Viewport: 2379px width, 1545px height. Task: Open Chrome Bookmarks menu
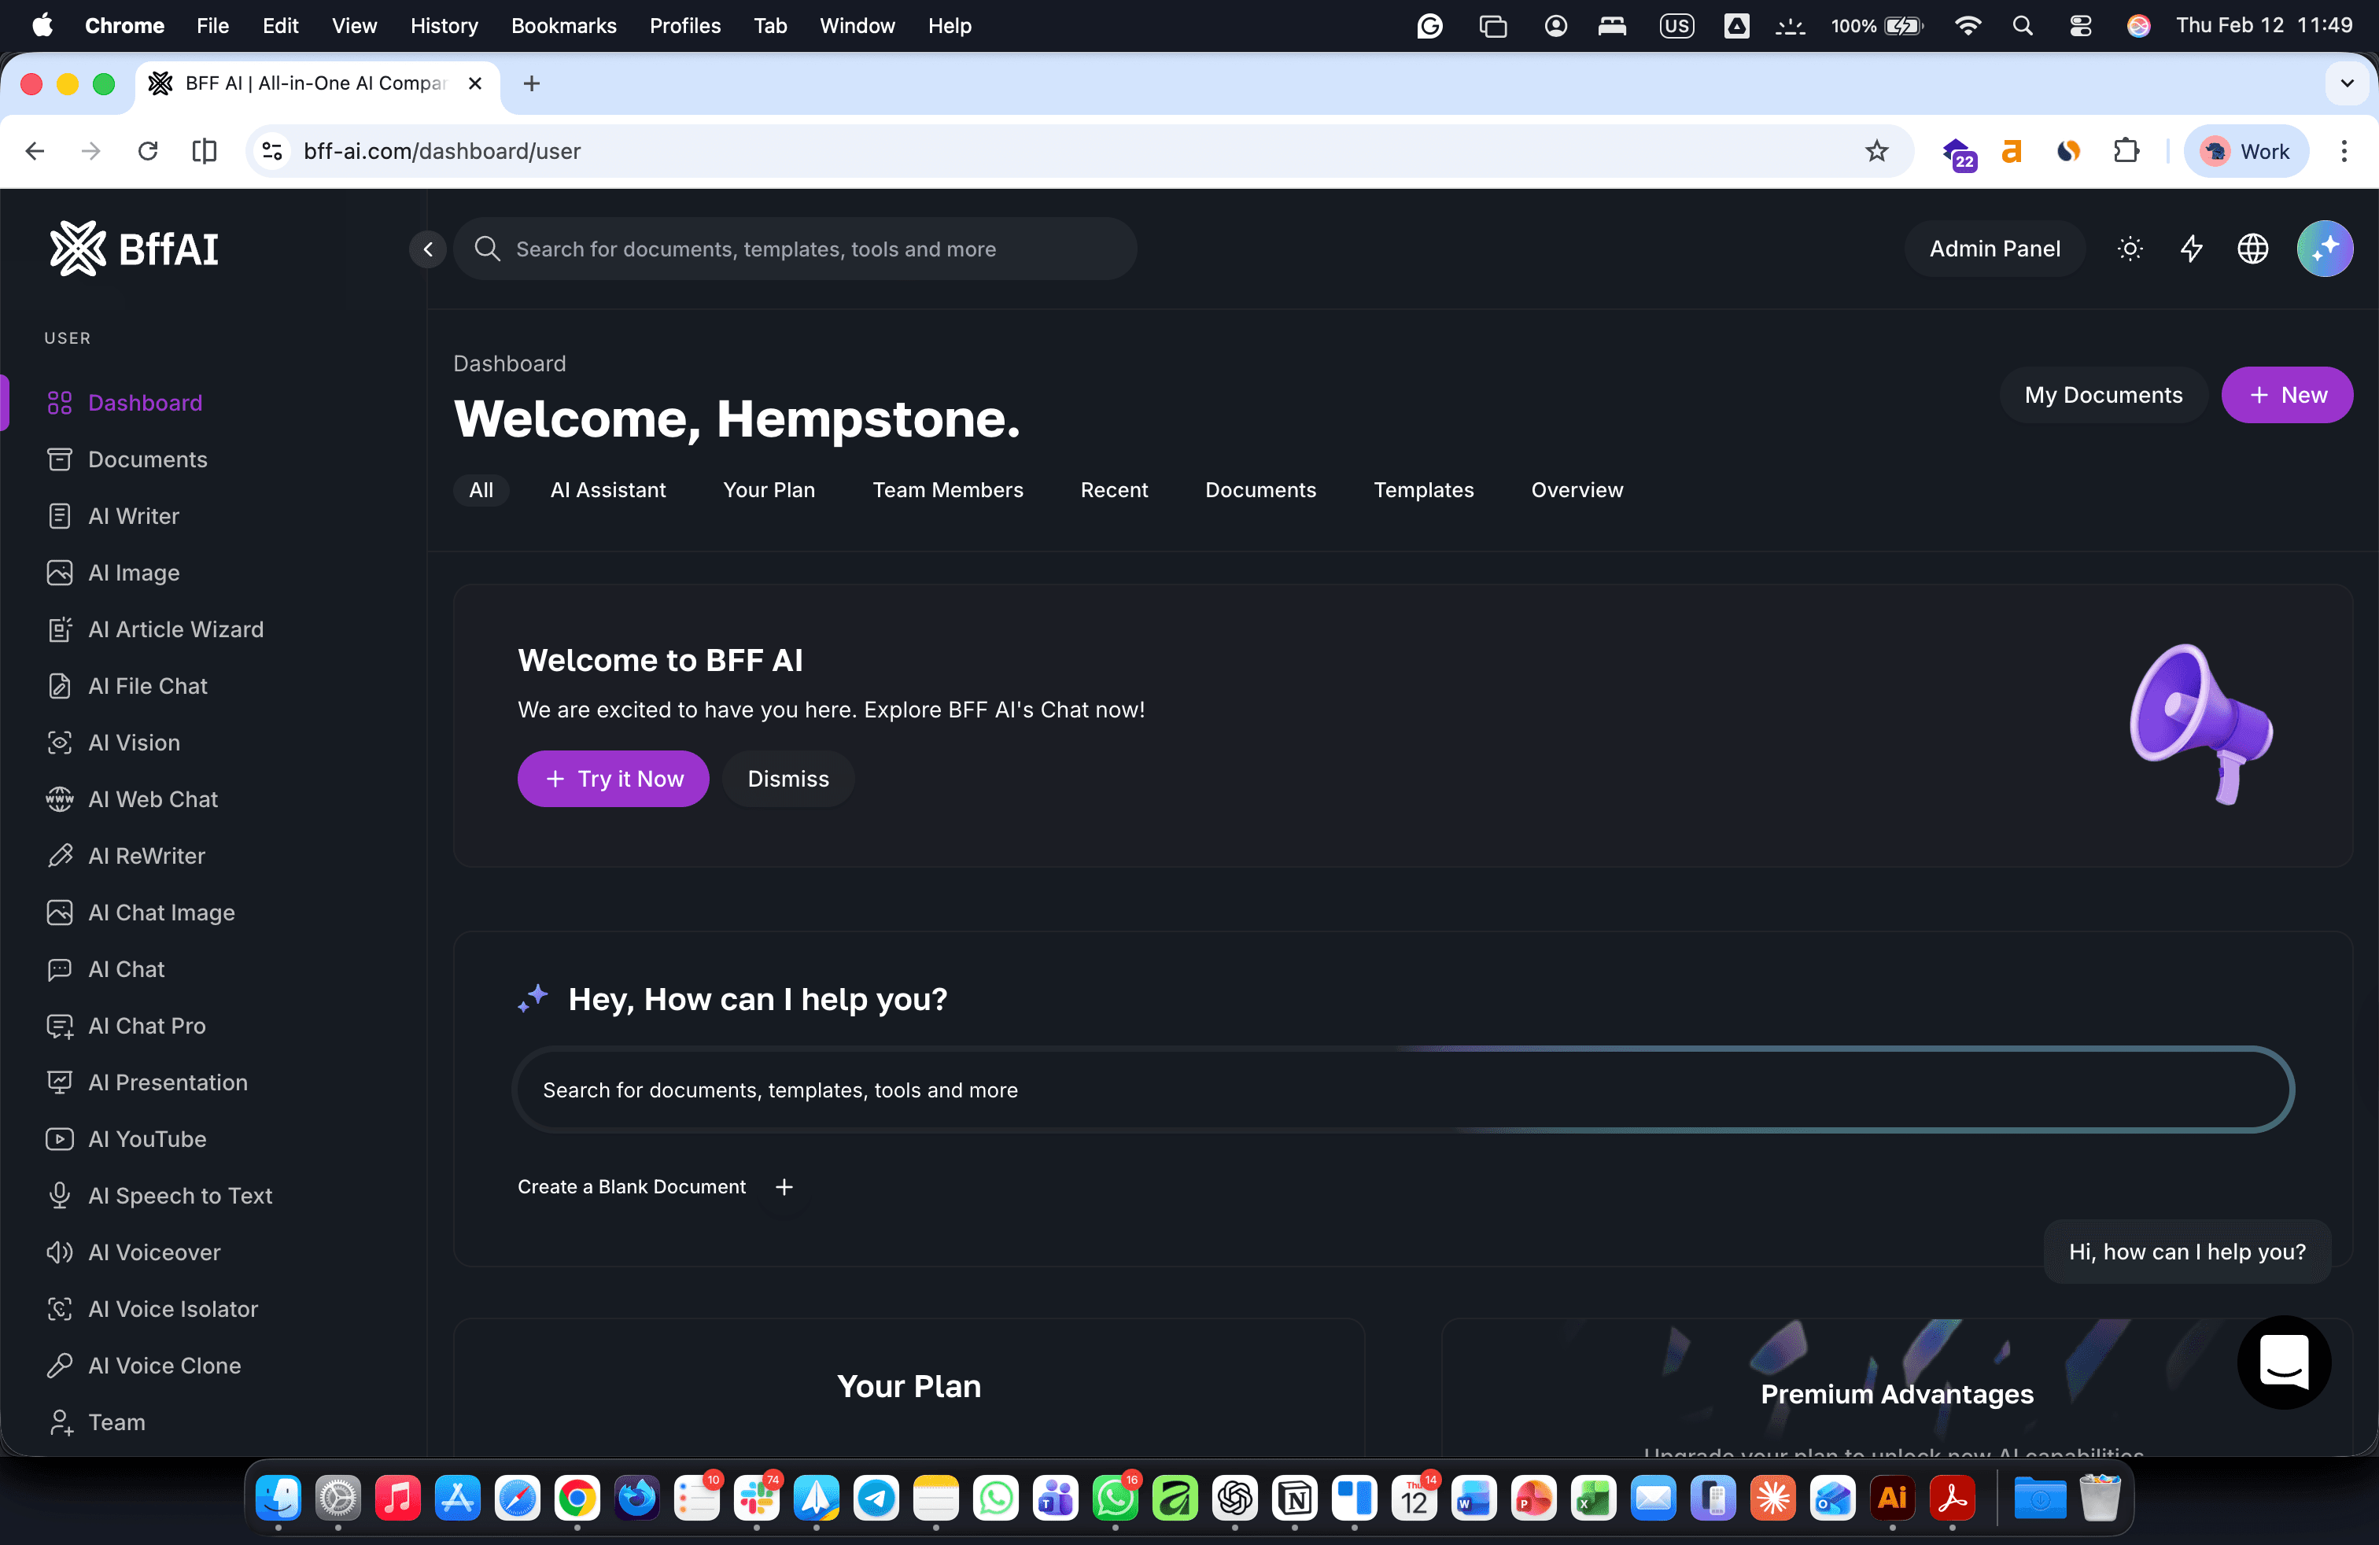(562, 26)
